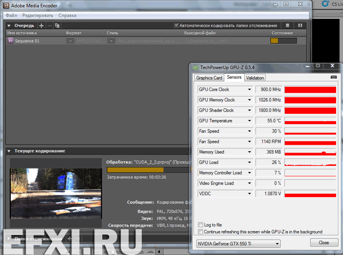Collapse the Текущее кодирование panel triangle

point(9,151)
